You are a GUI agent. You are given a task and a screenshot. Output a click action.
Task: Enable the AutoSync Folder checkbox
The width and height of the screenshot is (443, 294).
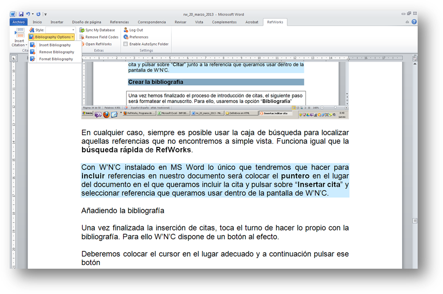[126, 44]
